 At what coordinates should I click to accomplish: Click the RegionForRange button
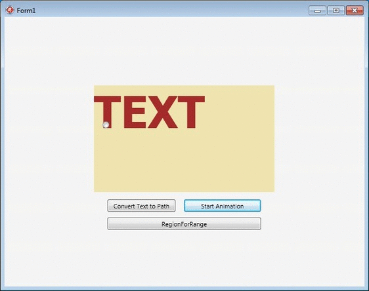(x=185, y=224)
